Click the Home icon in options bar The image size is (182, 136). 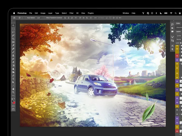click(x=14, y=18)
